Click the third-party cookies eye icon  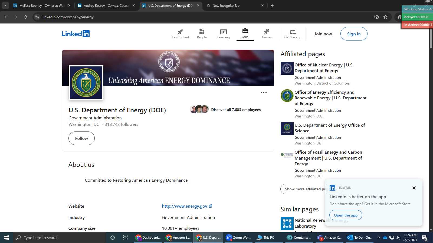click(x=376, y=17)
